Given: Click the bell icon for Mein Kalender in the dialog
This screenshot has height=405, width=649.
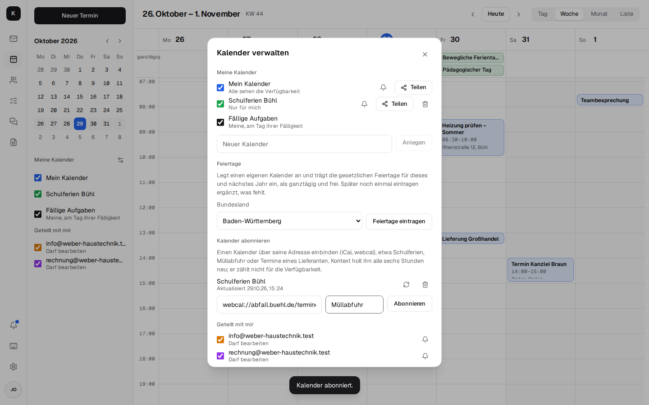Looking at the screenshot, I should [x=383, y=87].
